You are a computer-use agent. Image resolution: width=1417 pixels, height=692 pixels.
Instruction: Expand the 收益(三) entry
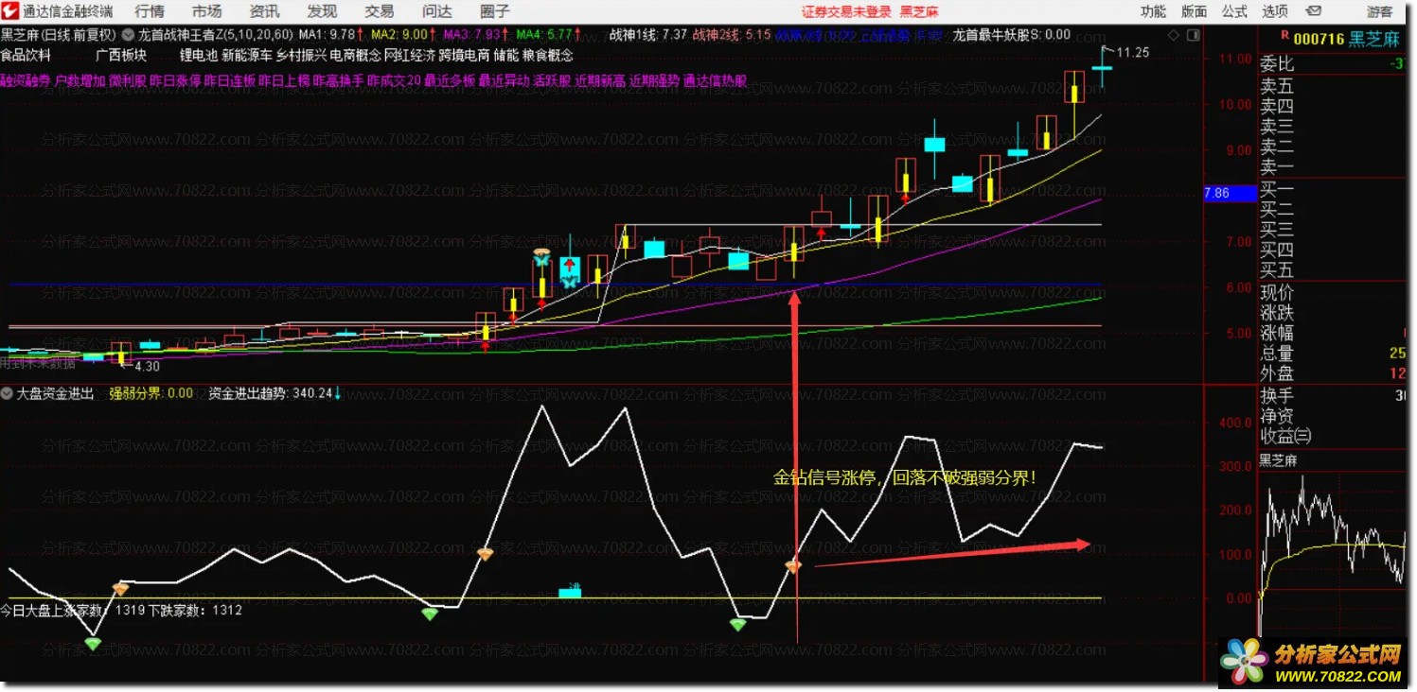[x=1285, y=436]
